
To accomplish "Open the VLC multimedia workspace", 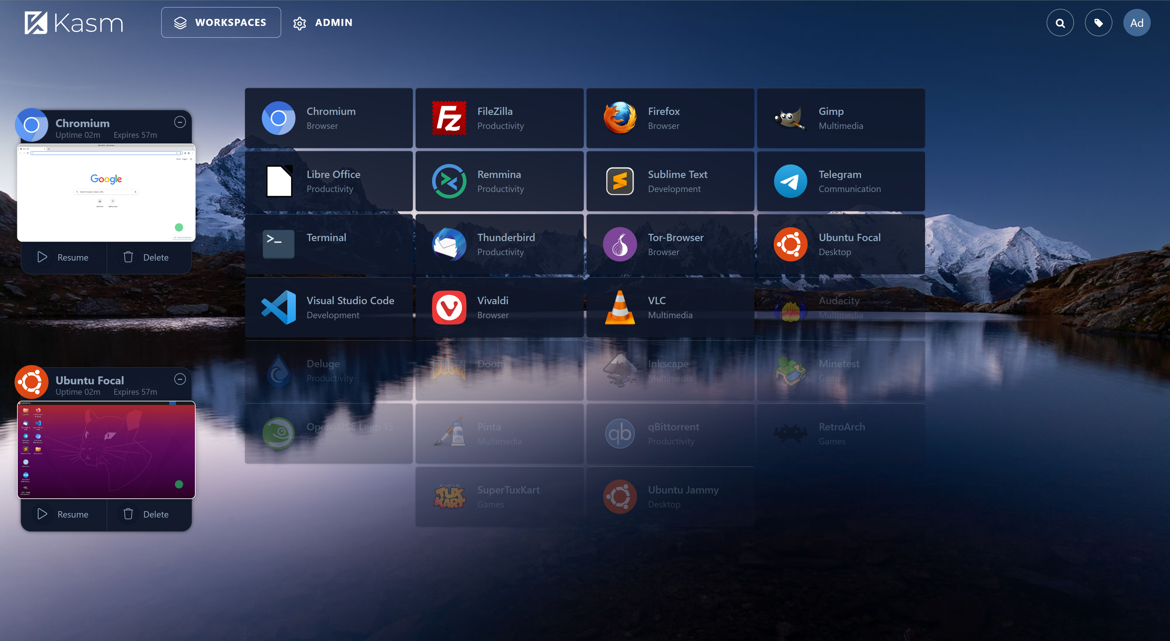I will 670,308.
